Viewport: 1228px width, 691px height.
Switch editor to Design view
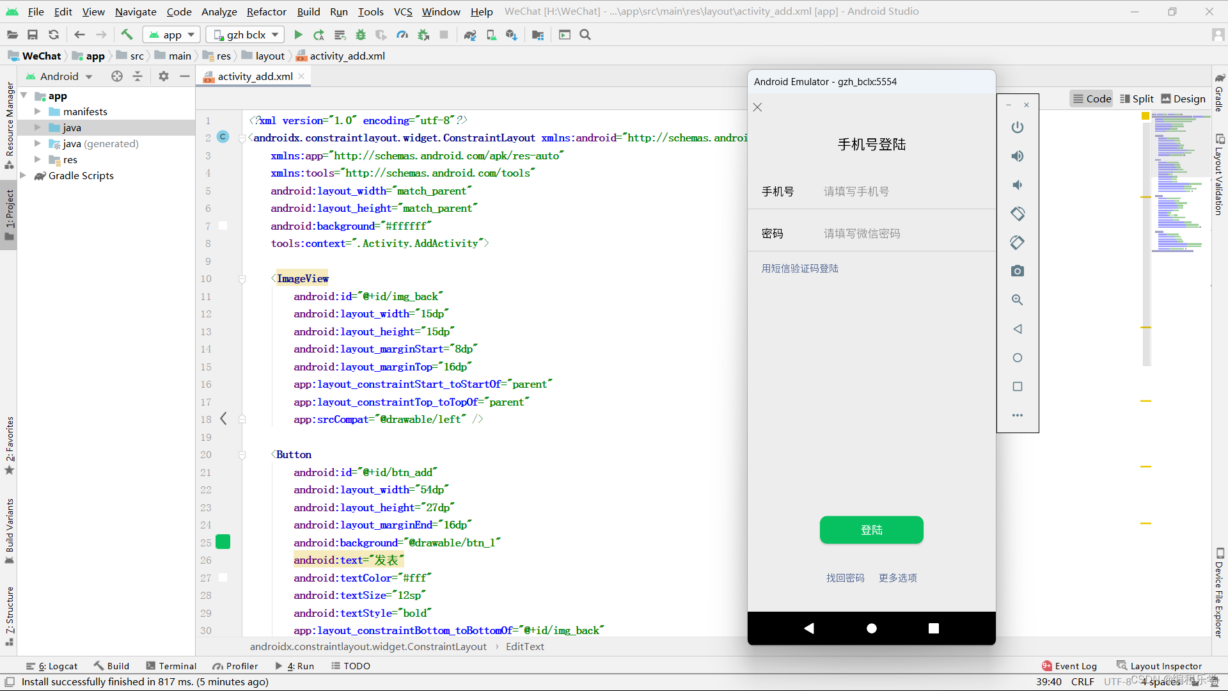click(x=1183, y=99)
